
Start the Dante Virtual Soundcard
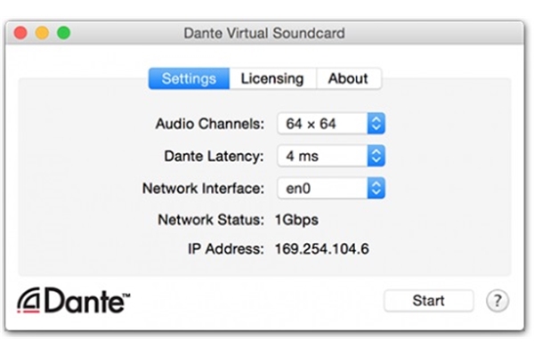428,301
